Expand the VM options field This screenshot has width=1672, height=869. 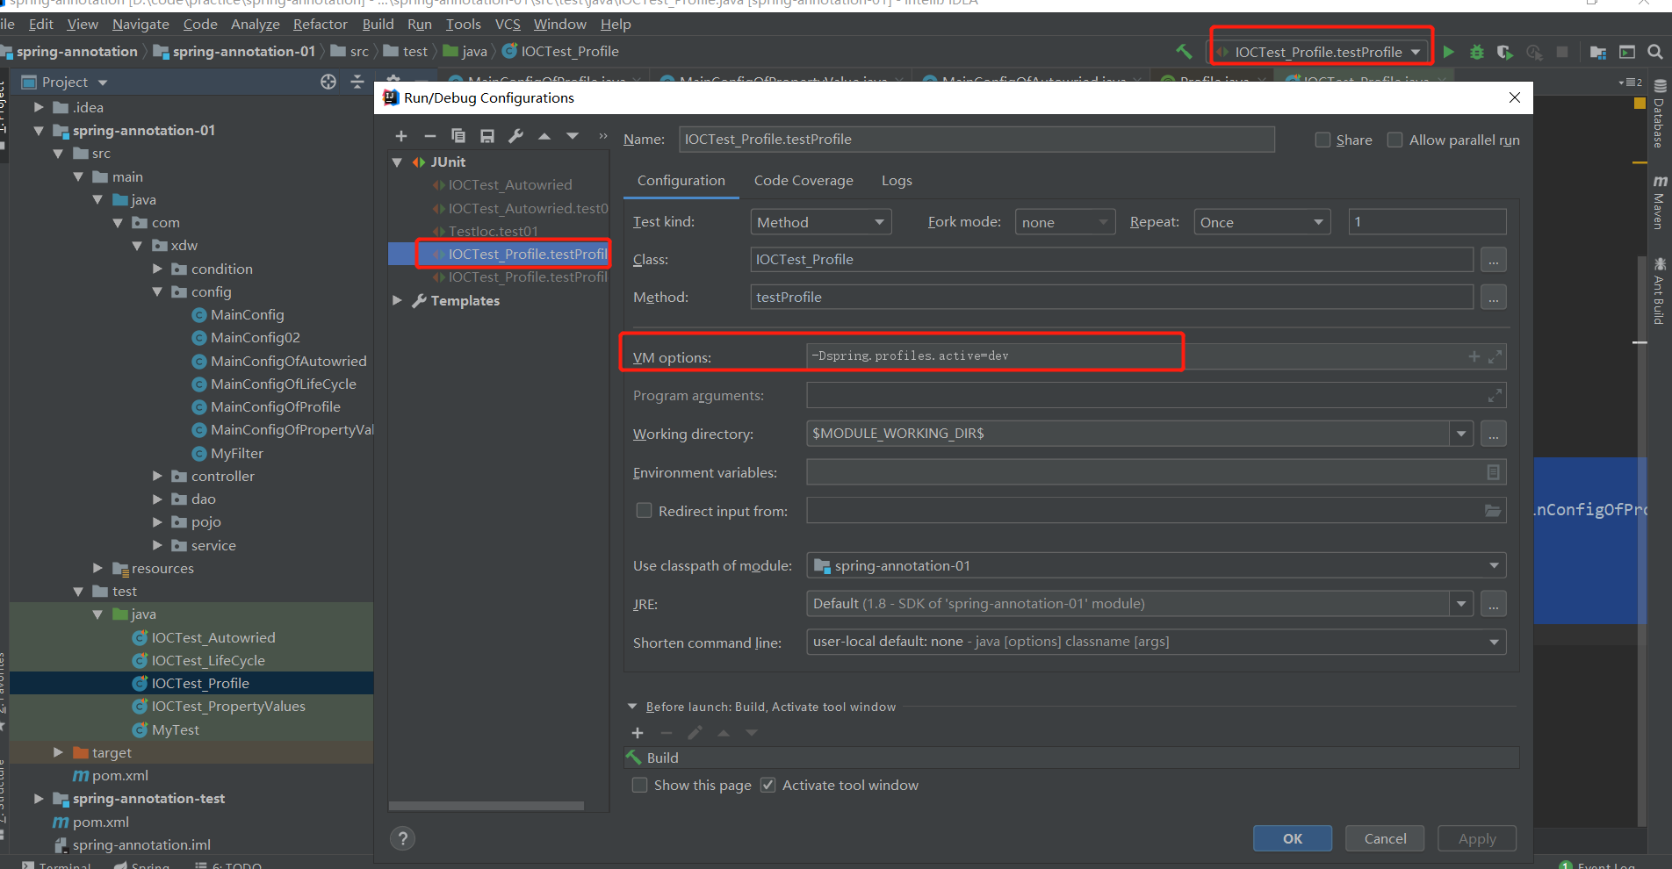click(1495, 356)
